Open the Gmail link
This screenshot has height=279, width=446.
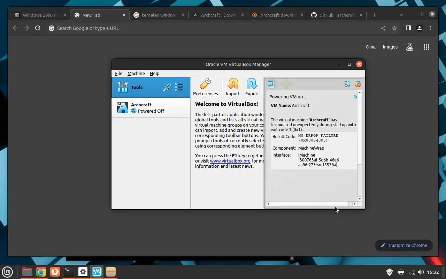pyautogui.click(x=371, y=47)
